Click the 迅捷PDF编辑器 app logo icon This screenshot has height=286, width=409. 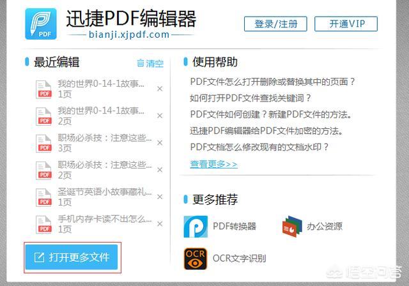point(41,24)
